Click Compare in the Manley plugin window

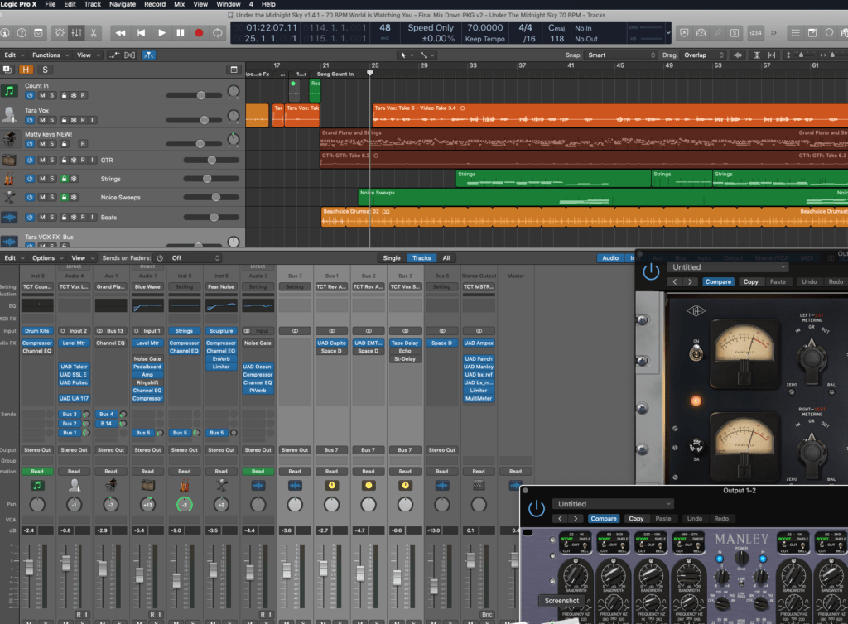(603, 519)
